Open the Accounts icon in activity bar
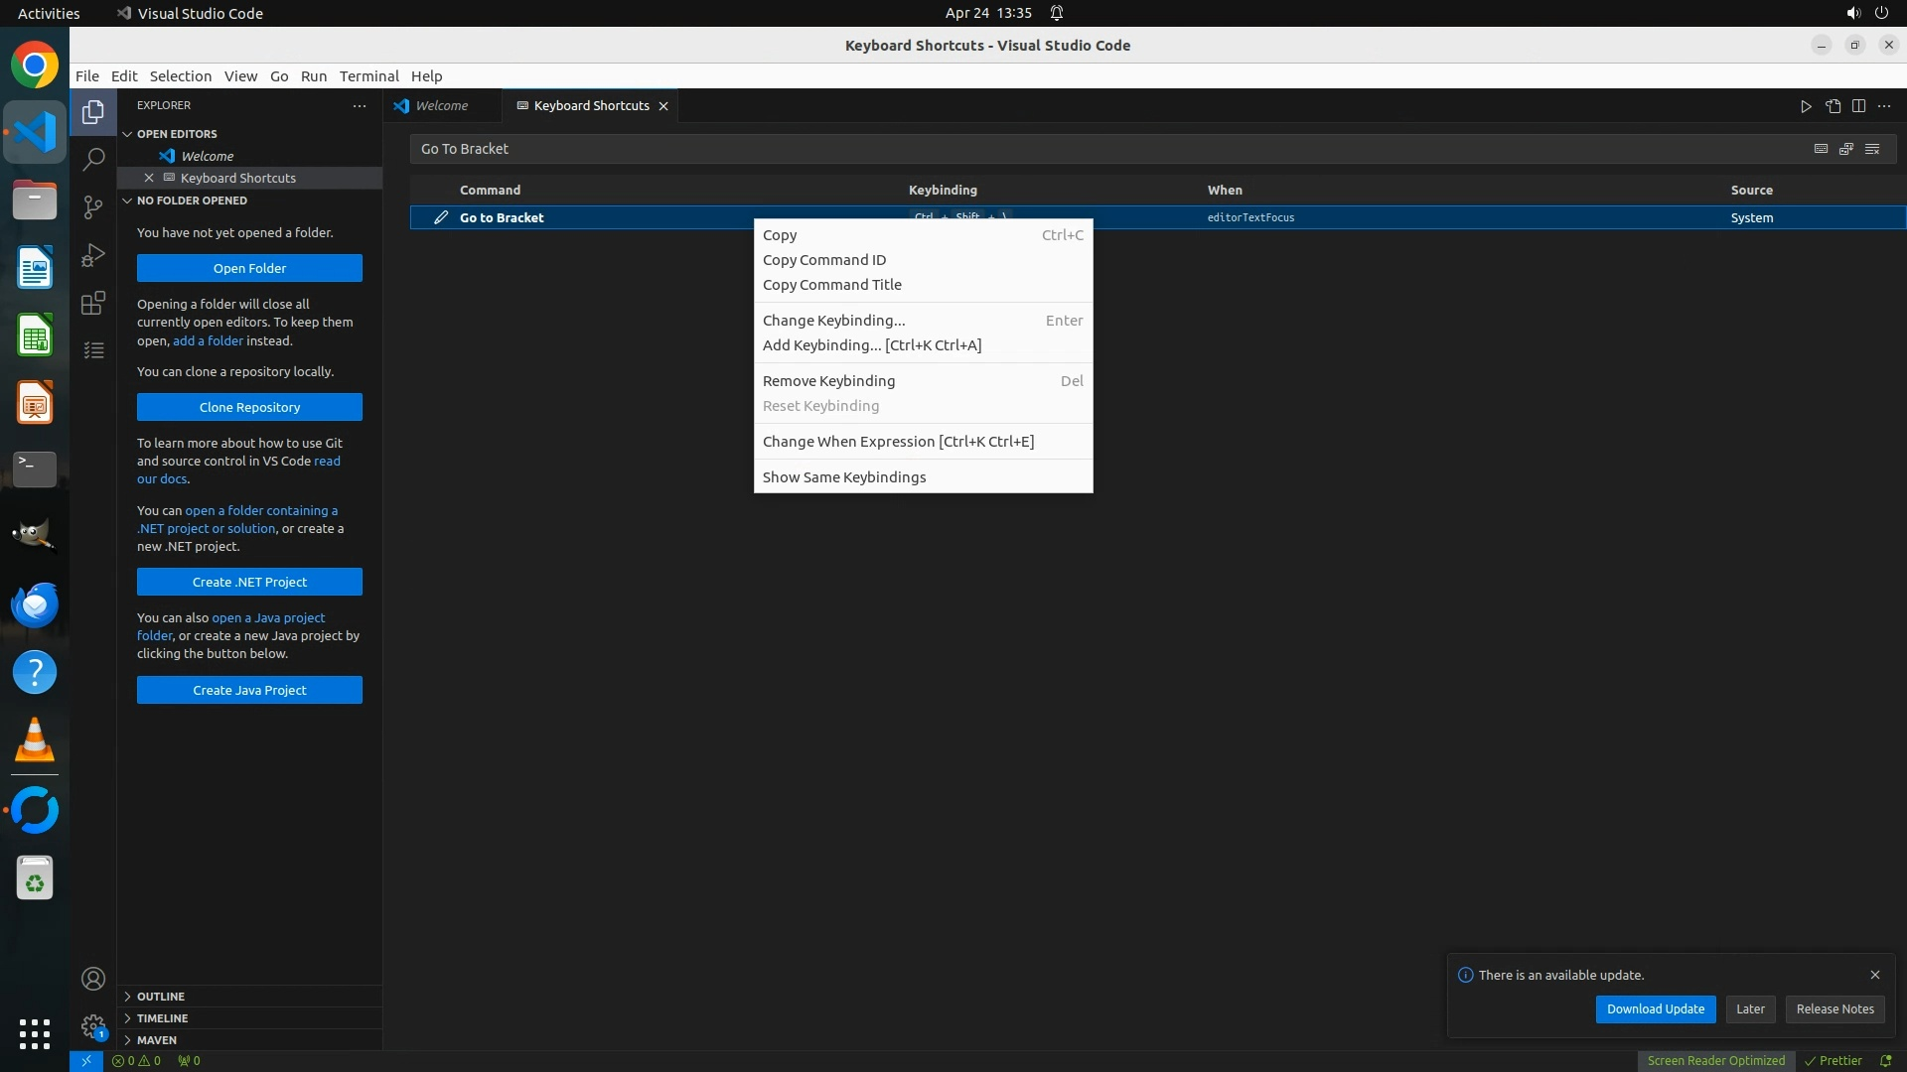This screenshot has width=1907, height=1072. click(93, 980)
